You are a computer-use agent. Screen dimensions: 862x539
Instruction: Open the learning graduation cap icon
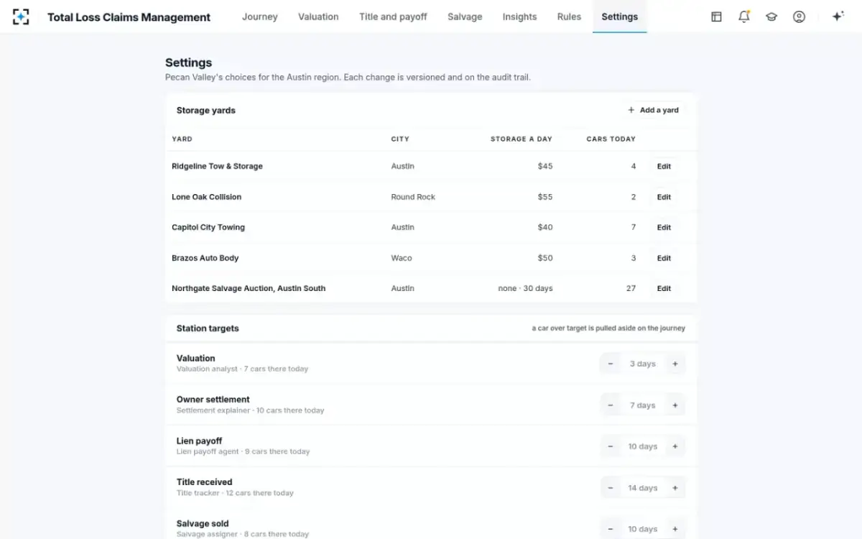click(x=771, y=17)
